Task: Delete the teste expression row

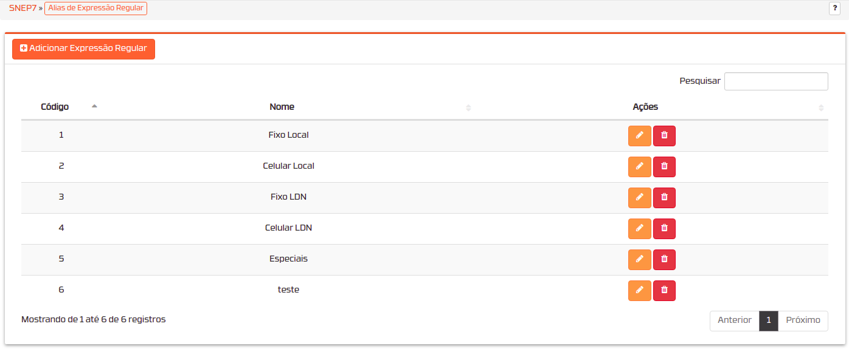Action: click(664, 291)
